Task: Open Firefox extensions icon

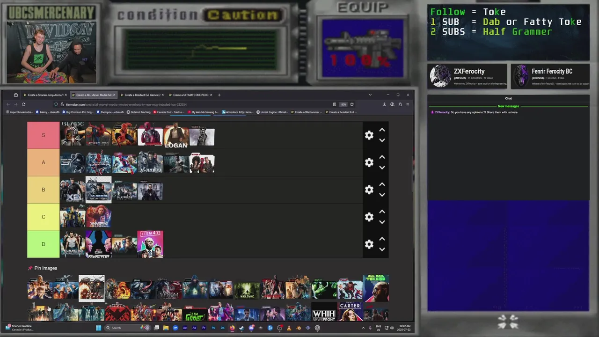Action: 400,104
